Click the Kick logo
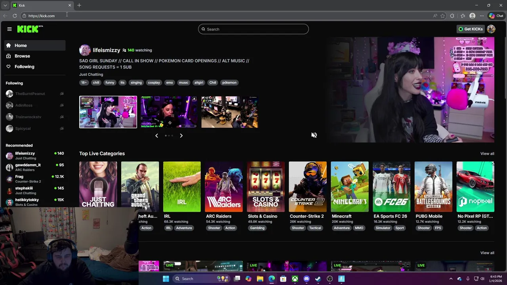 [30, 29]
